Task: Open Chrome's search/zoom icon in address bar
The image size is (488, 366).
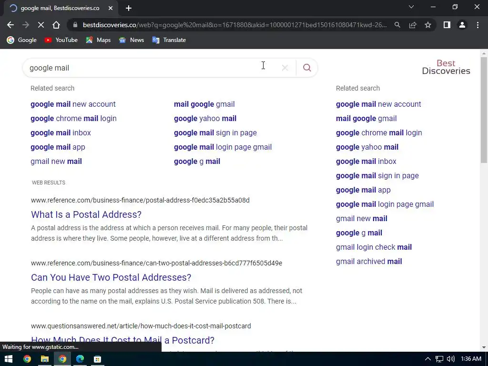Action: [x=397, y=25]
